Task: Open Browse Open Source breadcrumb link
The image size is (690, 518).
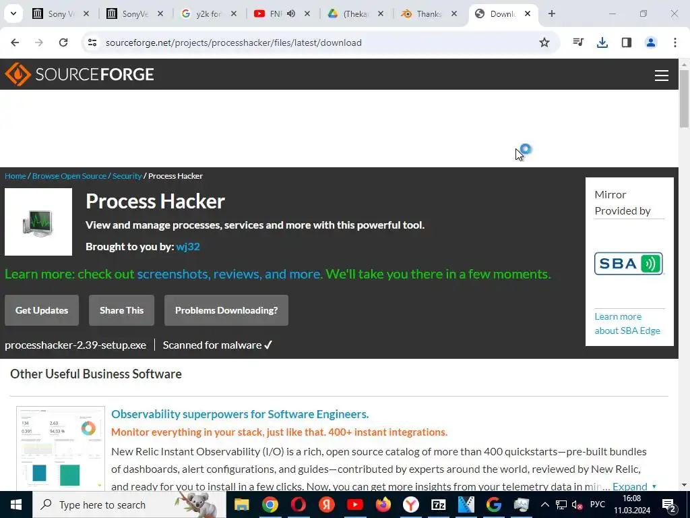Action: (69, 176)
